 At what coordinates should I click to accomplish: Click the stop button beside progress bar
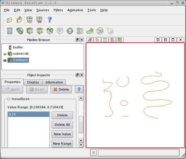point(94,152)
